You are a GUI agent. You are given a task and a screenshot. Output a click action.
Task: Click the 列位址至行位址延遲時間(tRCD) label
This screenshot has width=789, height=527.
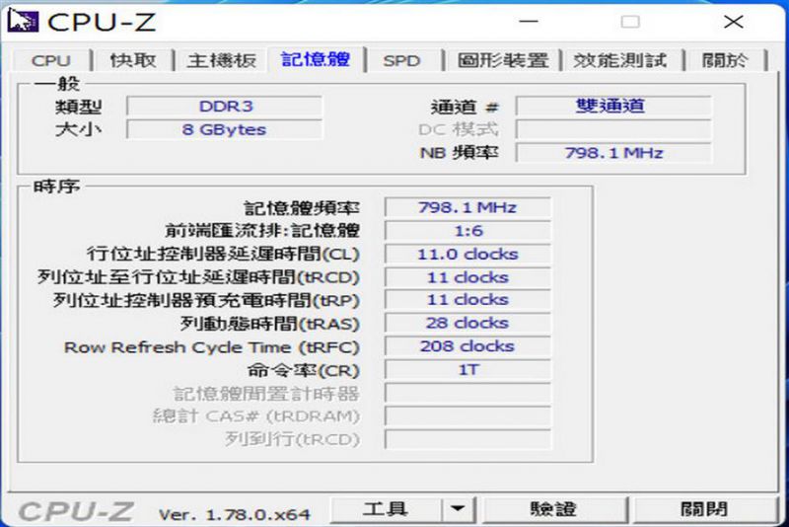[x=199, y=277]
